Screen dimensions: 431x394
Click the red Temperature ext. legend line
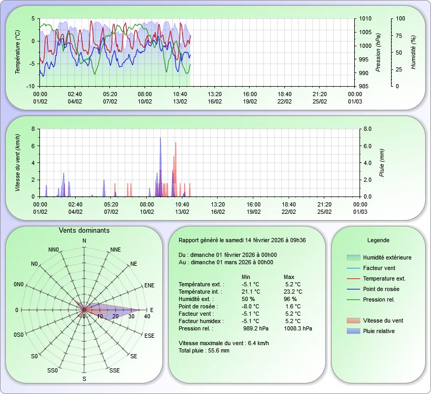pos(353,278)
